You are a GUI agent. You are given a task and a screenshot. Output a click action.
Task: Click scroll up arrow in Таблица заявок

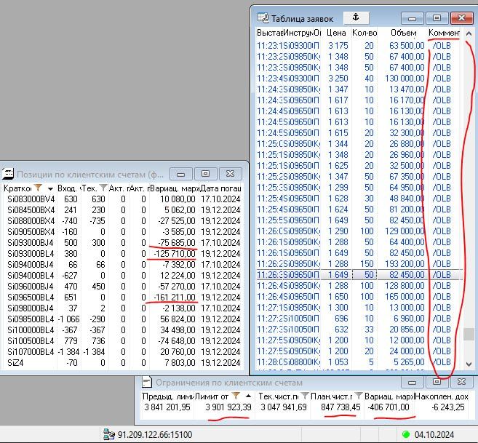[x=469, y=33]
